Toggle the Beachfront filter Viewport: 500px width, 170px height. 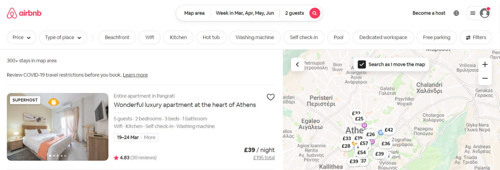[x=117, y=37]
